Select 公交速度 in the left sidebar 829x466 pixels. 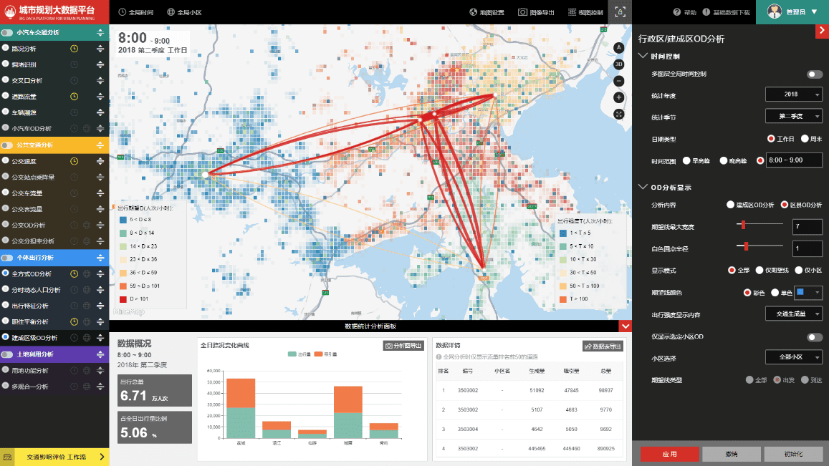pos(24,161)
